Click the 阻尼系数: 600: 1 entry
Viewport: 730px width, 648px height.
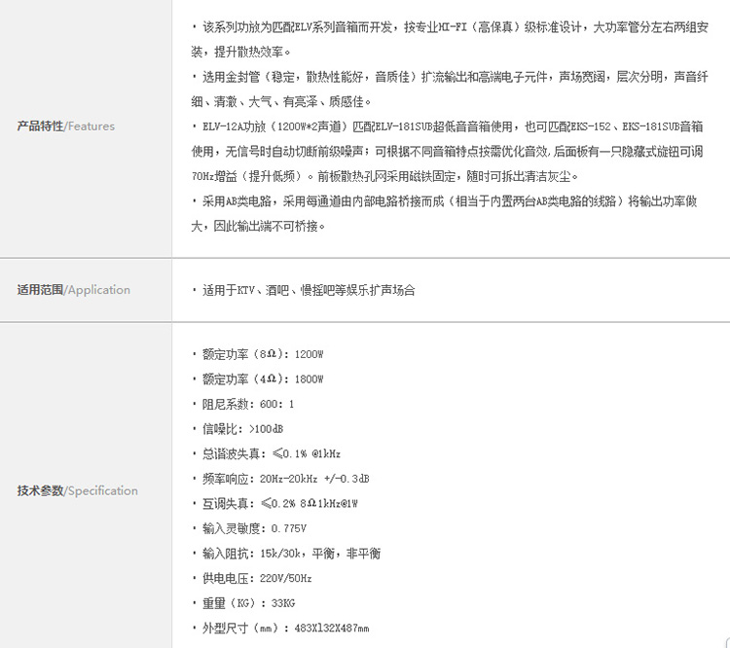246,404
